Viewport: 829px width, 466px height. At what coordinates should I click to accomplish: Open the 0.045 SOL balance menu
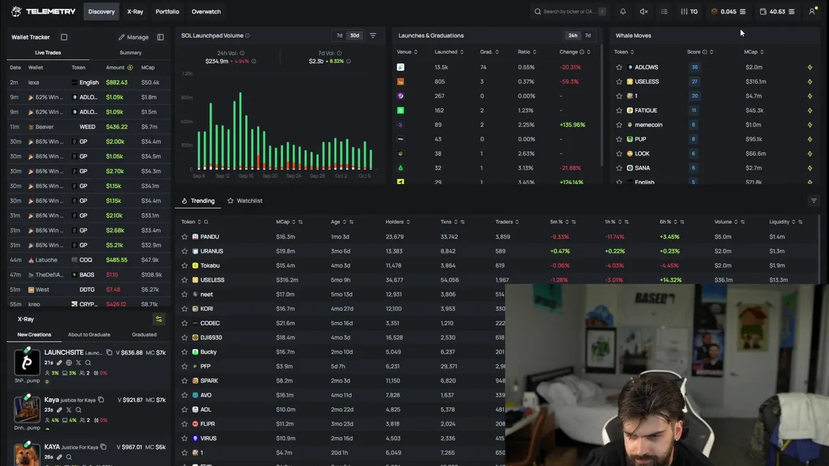click(729, 12)
